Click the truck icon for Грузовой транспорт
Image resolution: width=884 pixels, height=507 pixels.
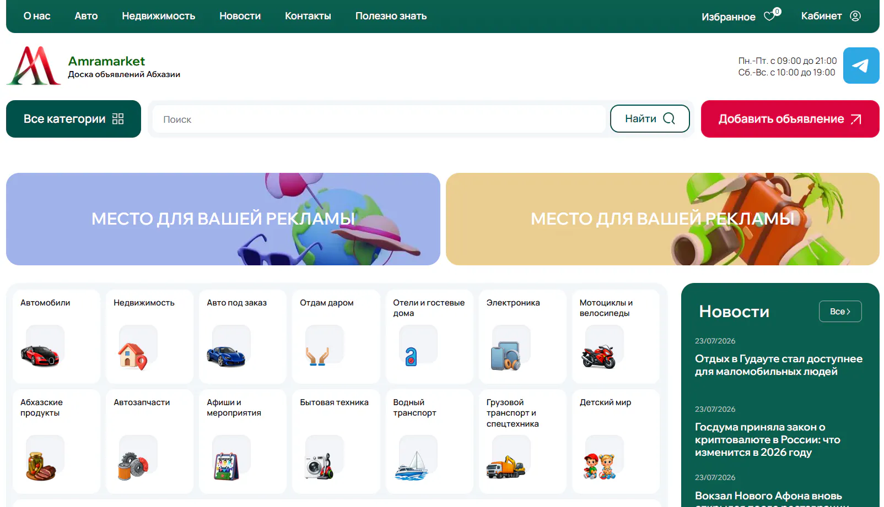(505, 467)
